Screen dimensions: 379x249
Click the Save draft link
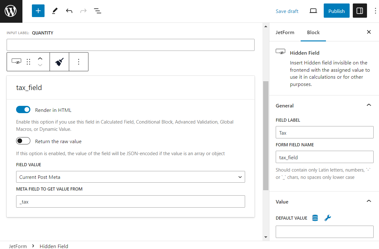point(287,11)
